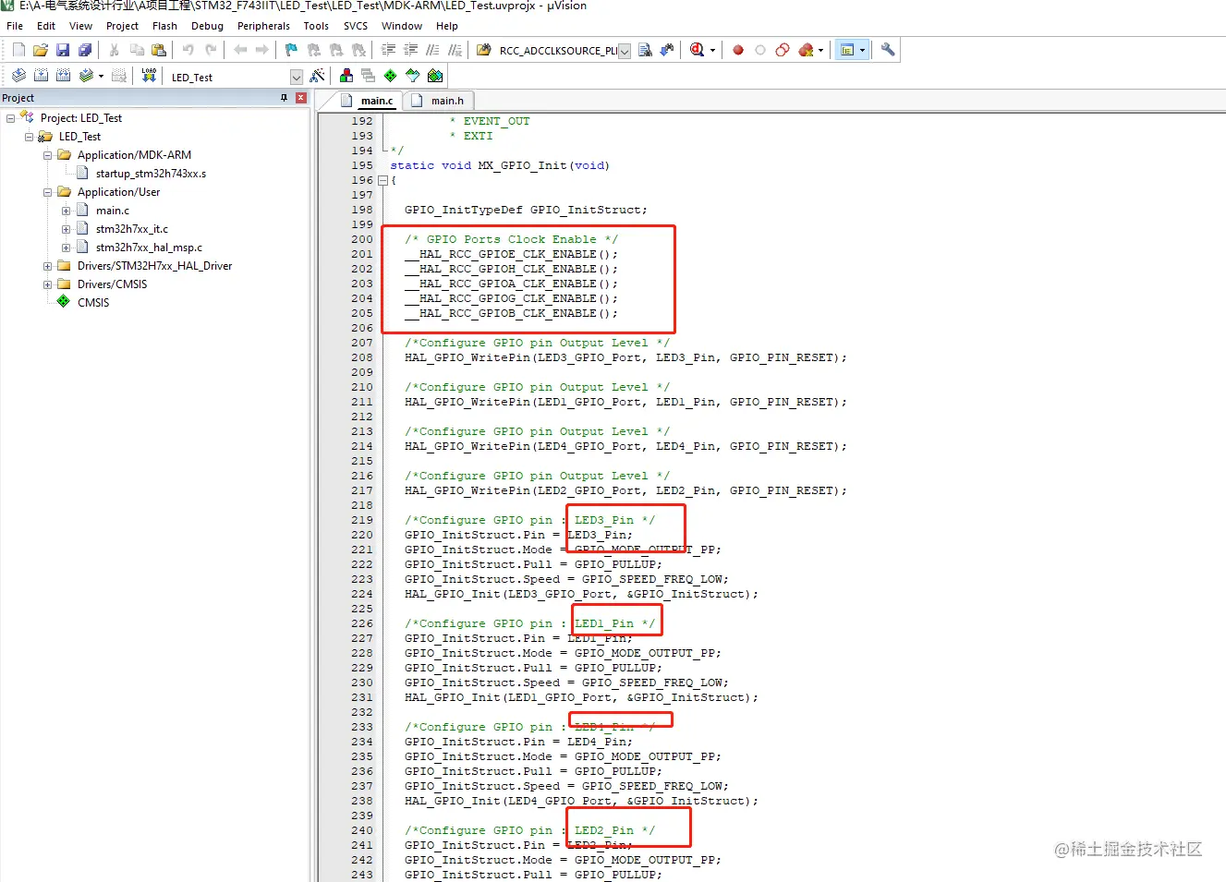Click the find text field RCC_ADCCLKSOURCE_PLL
1226x882 pixels.
coord(557,51)
